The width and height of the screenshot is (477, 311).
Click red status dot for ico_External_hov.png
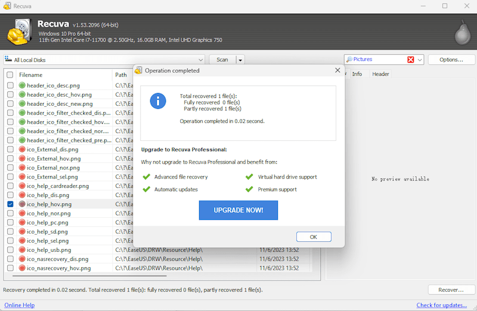(x=22, y=158)
